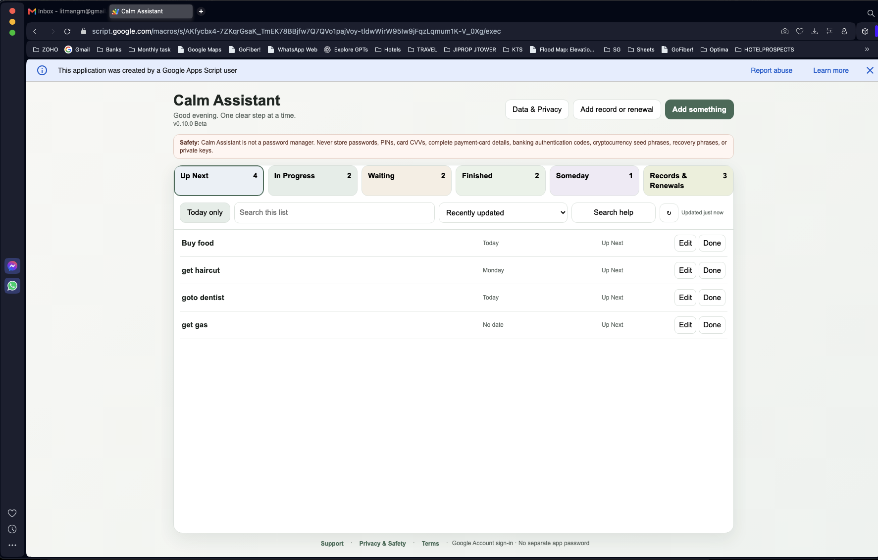The height and width of the screenshot is (560, 878).
Task: Open the profile account icon
Action: coord(844,31)
